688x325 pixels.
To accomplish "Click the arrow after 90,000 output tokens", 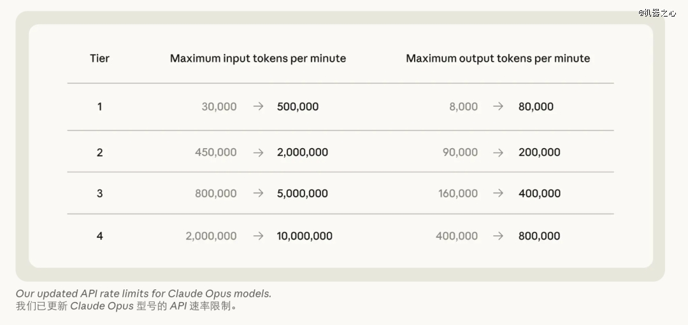I will pyautogui.click(x=498, y=153).
